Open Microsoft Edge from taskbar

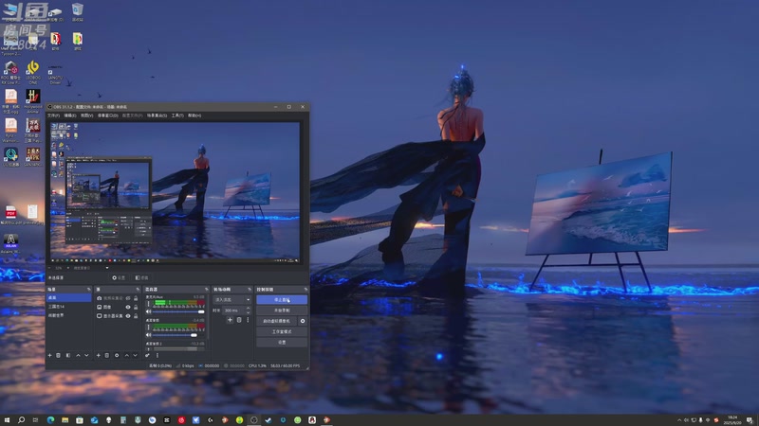click(50, 420)
